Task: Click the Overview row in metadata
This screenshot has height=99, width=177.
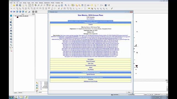Action: (90, 79)
